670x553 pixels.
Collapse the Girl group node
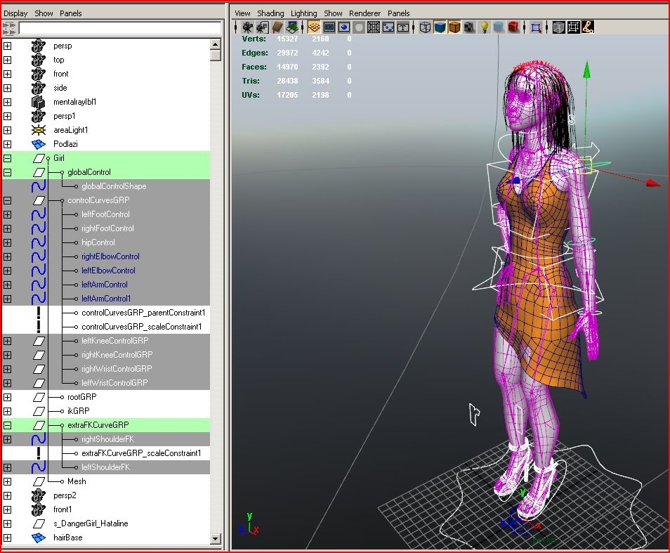7,158
